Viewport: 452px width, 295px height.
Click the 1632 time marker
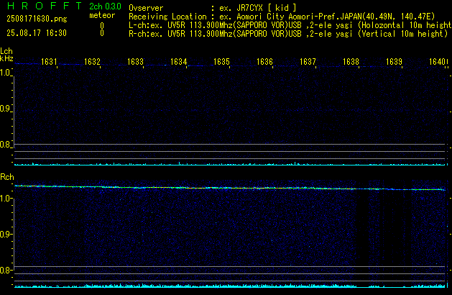92,62
